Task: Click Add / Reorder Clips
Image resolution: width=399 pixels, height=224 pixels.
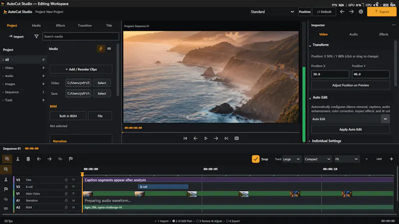Action: coord(81,69)
